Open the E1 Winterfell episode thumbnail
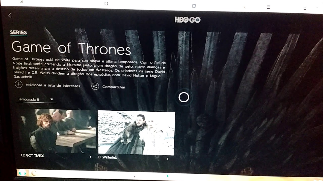323x181 pixels. pos(136,133)
